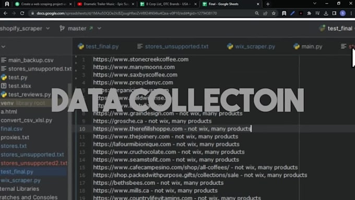Select External Libraries node
The image size is (355, 200).
(20, 189)
